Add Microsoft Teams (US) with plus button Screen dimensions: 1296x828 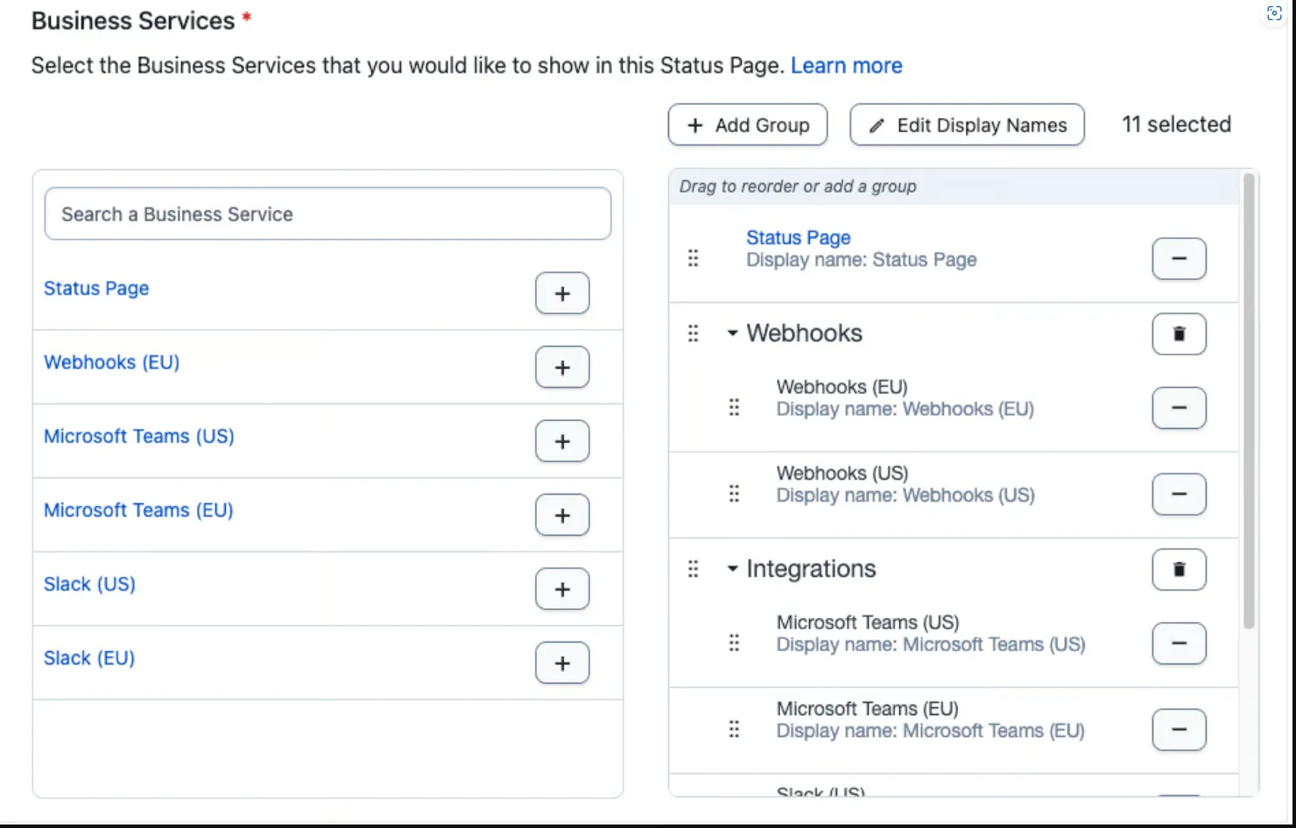(x=562, y=441)
